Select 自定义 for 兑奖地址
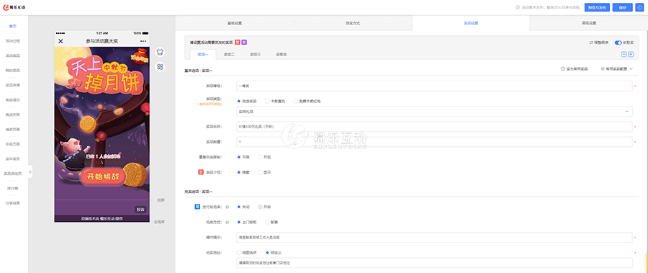 (x=267, y=252)
